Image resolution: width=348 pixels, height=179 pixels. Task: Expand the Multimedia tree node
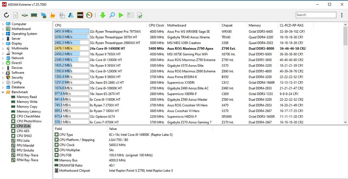[3, 49]
